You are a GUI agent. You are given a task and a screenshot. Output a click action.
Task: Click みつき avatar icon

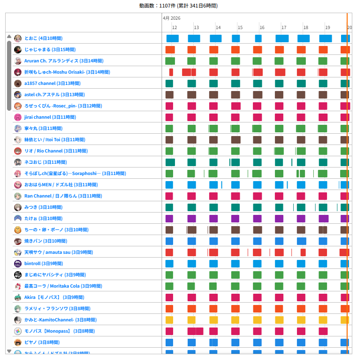[18, 207]
